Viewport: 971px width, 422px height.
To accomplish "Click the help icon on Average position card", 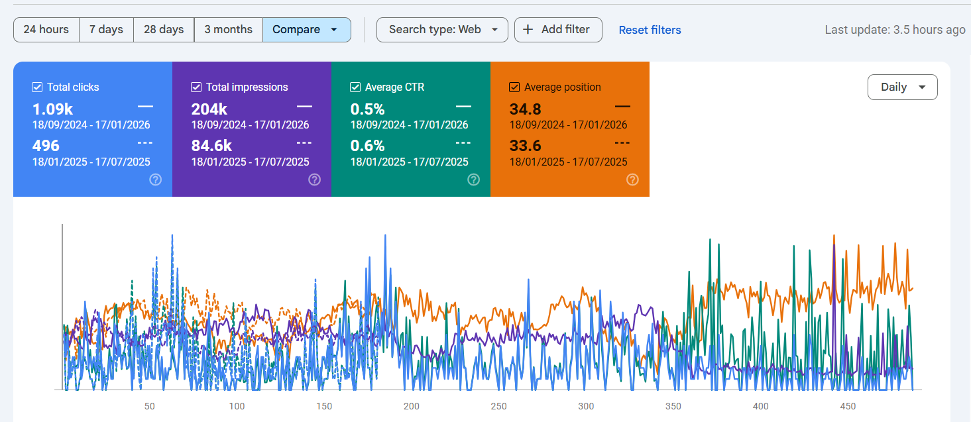I will 632,180.
